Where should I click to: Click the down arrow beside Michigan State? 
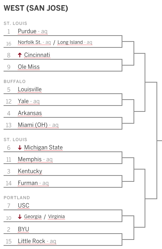[x=20, y=147]
